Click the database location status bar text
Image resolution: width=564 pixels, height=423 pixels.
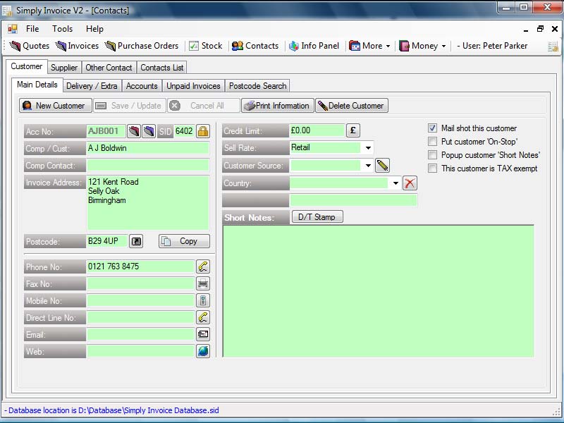pos(111,410)
